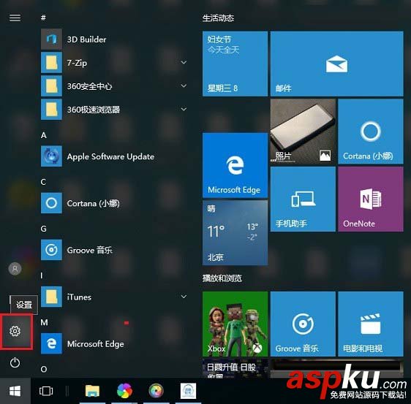411x404 pixels.
Task: Expand the iTunes folder chevron
Action: (x=184, y=297)
